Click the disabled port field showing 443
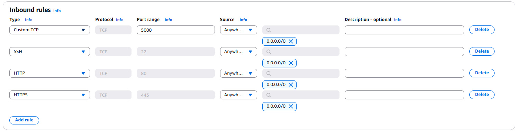The image size is (516, 131). (176, 95)
